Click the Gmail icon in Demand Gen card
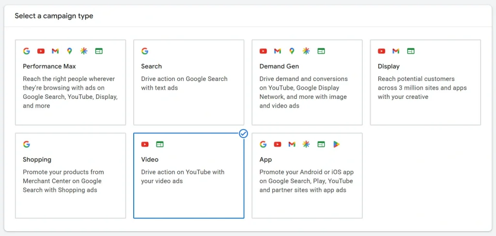The width and height of the screenshot is (496, 236). click(278, 51)
